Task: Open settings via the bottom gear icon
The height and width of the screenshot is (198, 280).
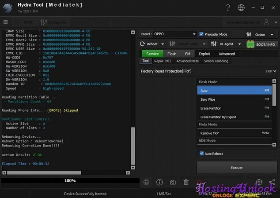Action: (x=259, y=182)
